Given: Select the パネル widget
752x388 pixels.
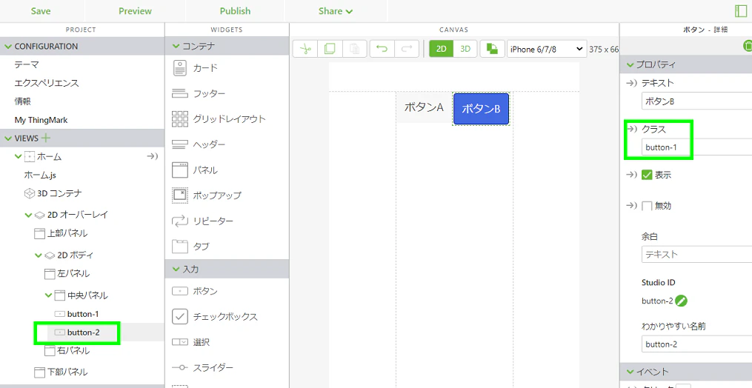Looking at the screenshot, I should [195, 170].
